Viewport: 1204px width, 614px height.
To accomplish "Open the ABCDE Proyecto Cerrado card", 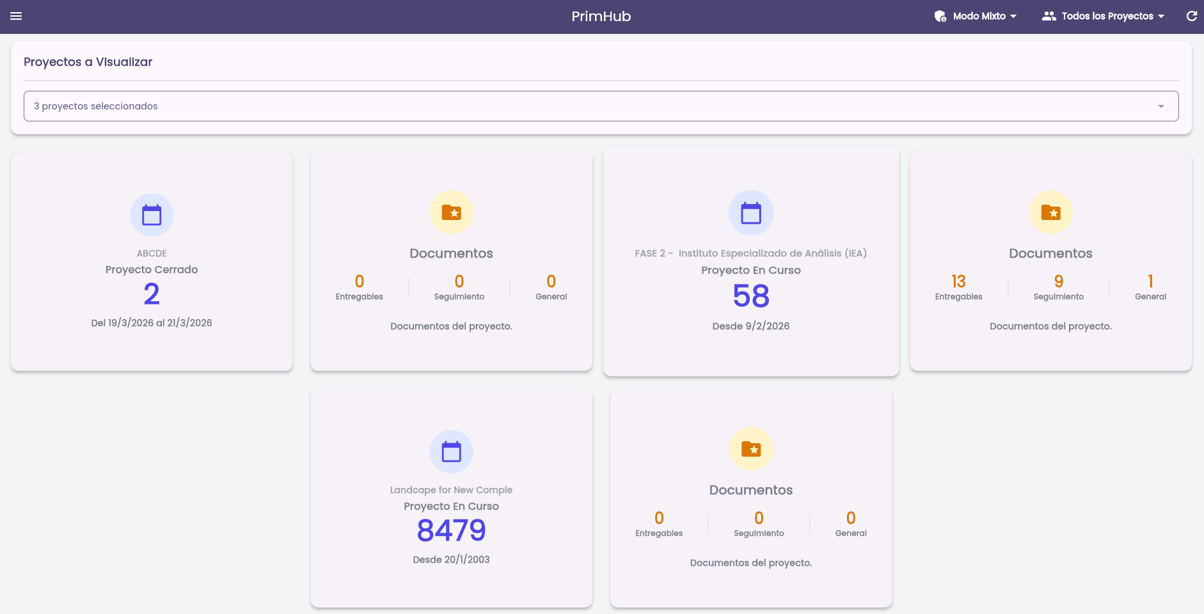I will [152, 262].
